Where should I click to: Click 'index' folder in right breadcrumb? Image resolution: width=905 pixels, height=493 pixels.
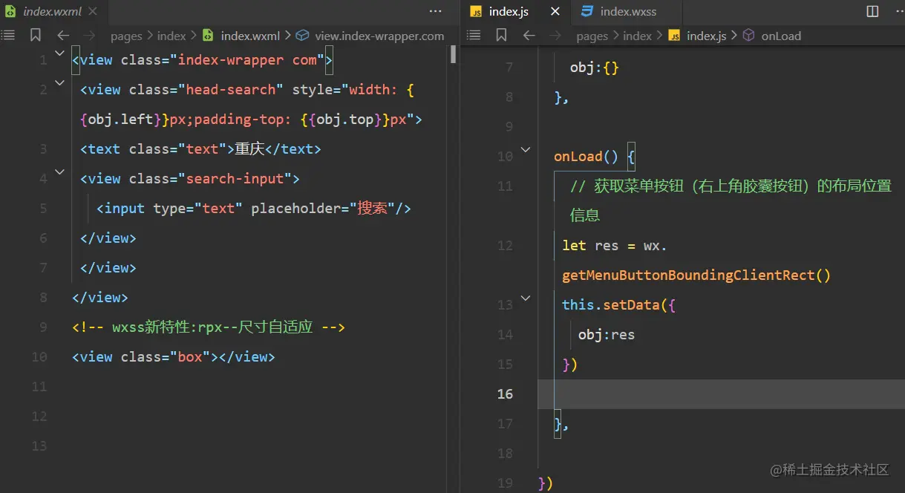pyautogui.click(x=638, y=36)
